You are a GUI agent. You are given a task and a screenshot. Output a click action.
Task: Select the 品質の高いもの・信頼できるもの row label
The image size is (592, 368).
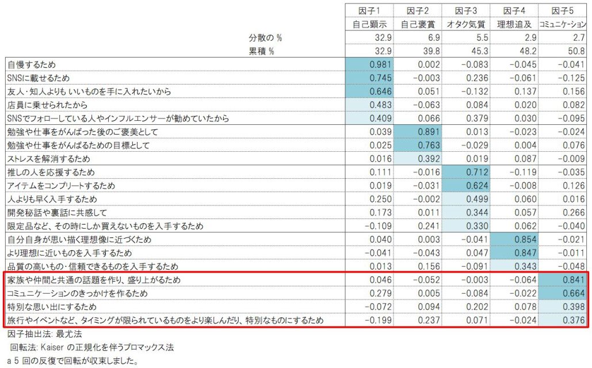pos(93,266)
